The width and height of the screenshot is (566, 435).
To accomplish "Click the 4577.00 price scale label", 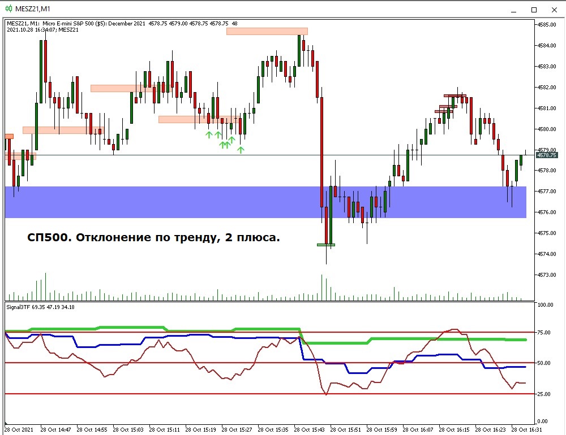I will (547, 192).
